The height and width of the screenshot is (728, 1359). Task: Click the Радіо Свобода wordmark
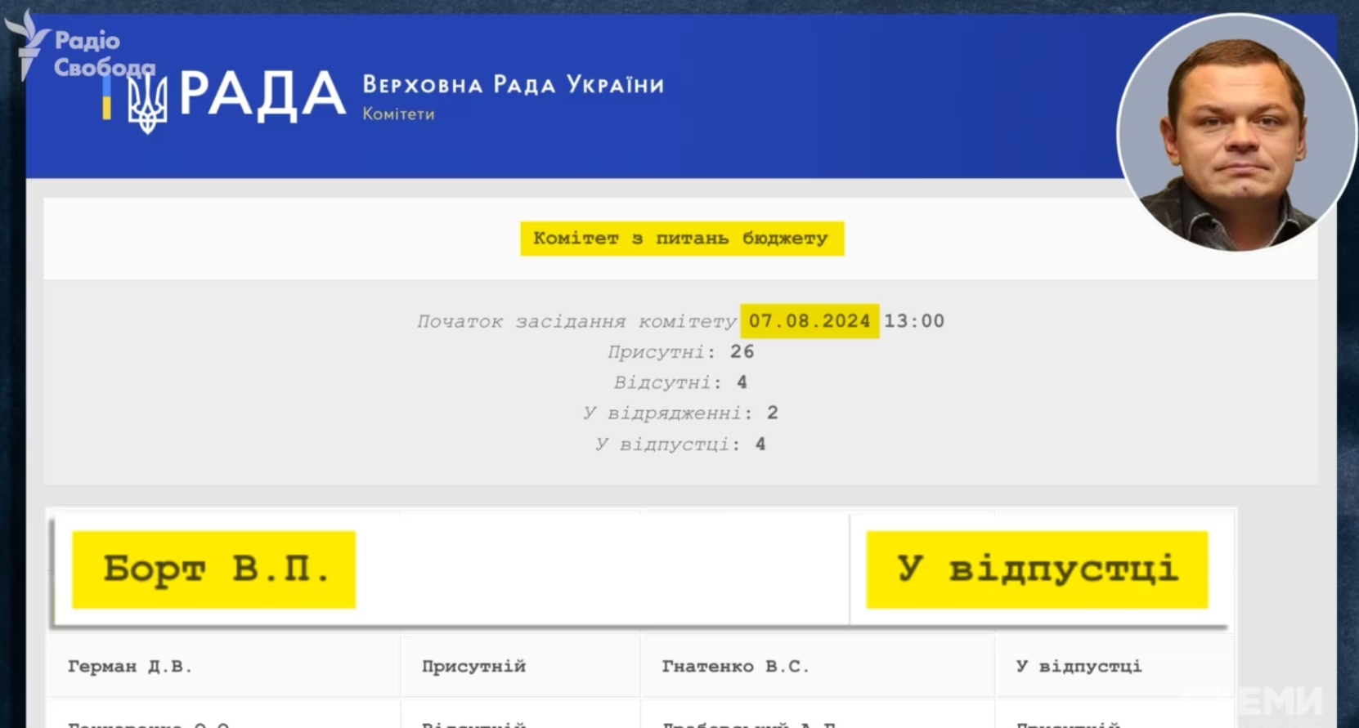(98, 53)
